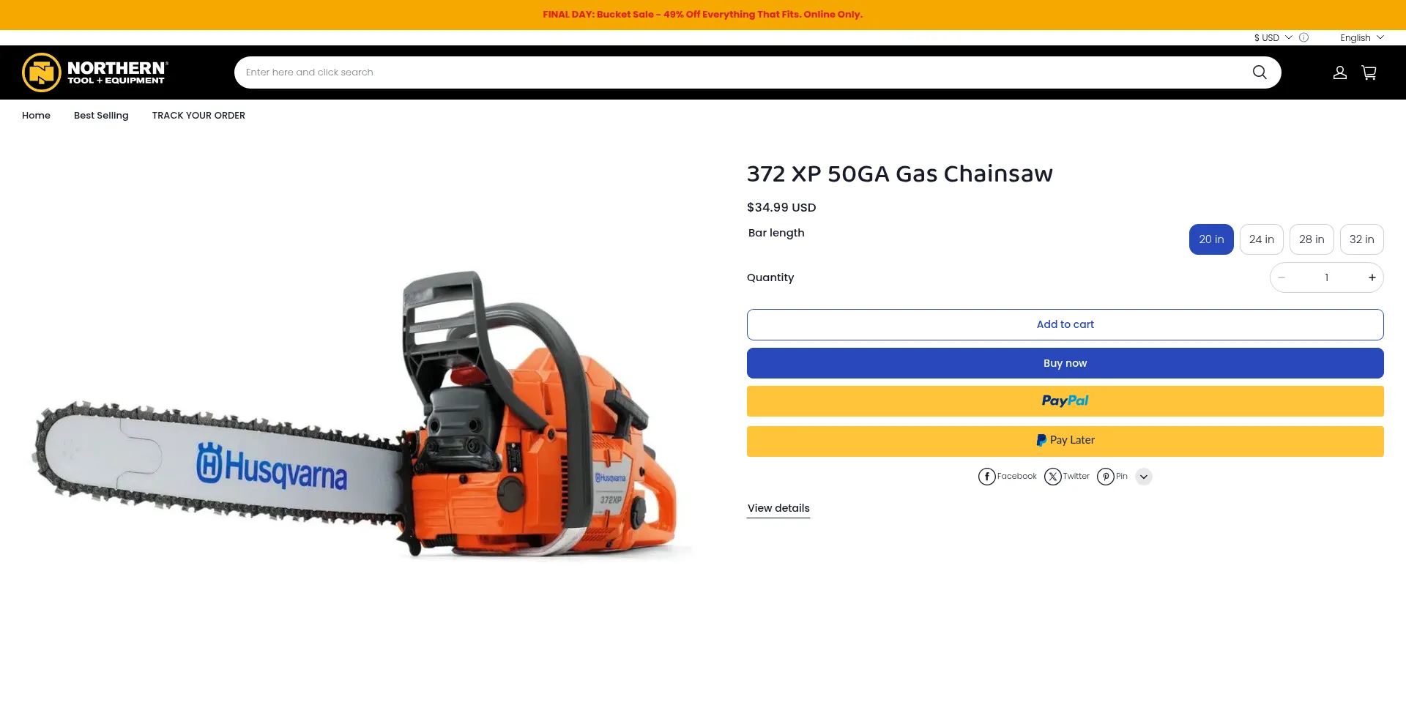The image size is (1406, 727).
Task: Click the Northern Tool logo
Action: [x=95, y=72]
